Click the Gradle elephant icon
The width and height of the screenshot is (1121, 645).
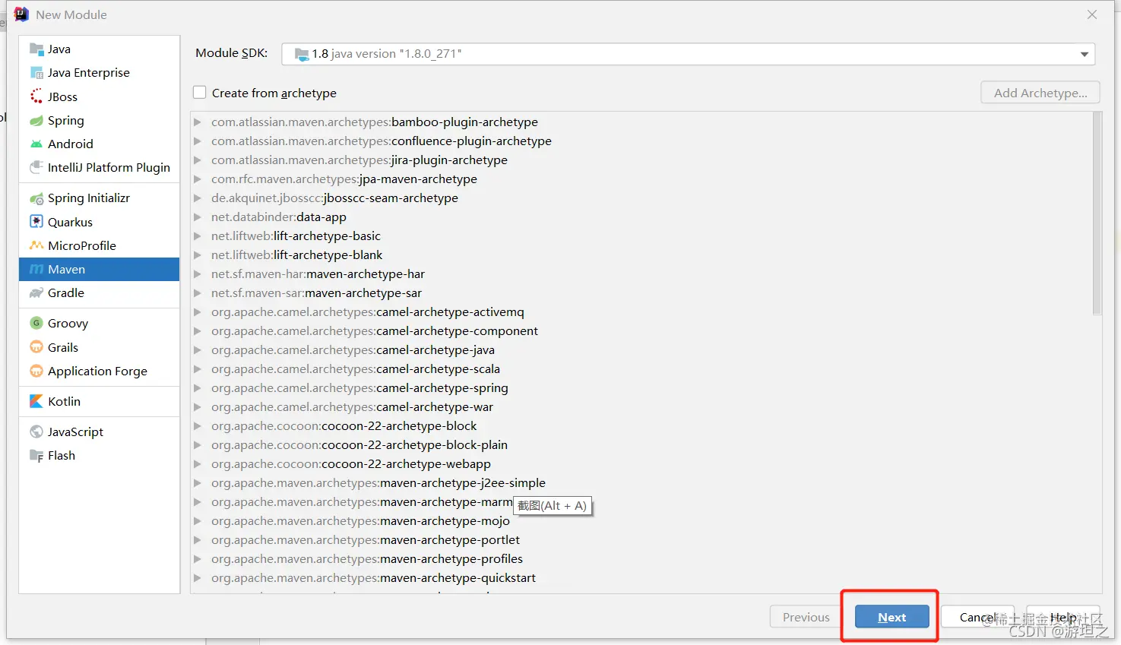coord(36,293)
